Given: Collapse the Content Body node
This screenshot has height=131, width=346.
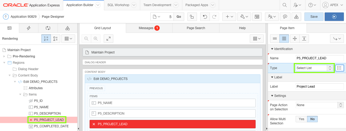Looking at the screenshot, I should point(9,75).
